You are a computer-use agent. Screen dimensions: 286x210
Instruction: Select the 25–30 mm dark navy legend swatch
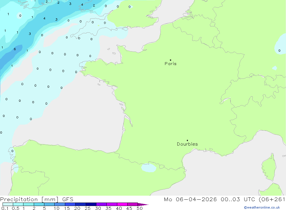(91, 204)
